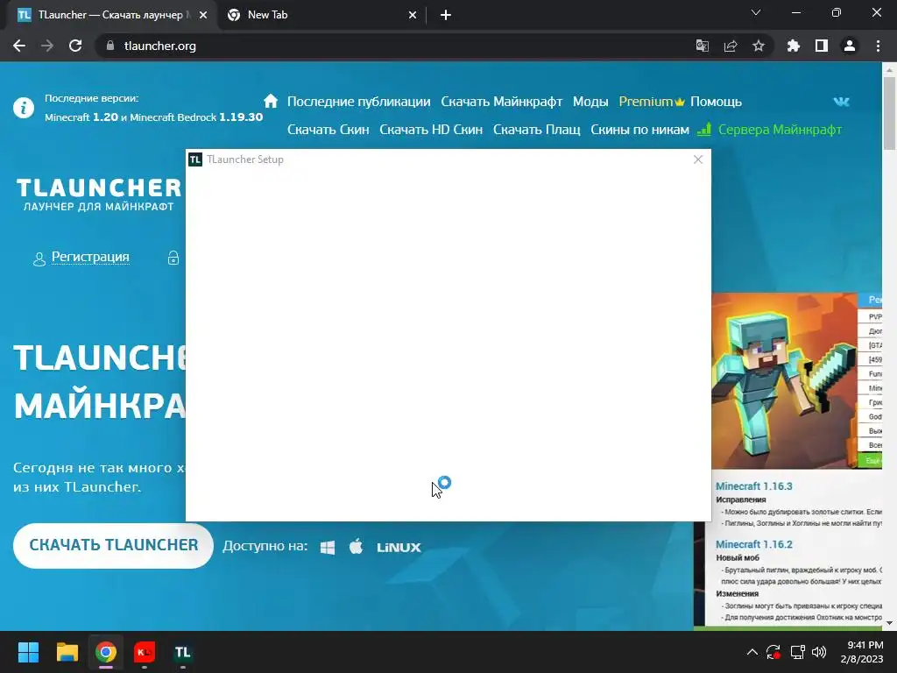The width and height of the screenshot is (897, 673).
Task: Open the Windows Start menu
Action: point(28,652)
